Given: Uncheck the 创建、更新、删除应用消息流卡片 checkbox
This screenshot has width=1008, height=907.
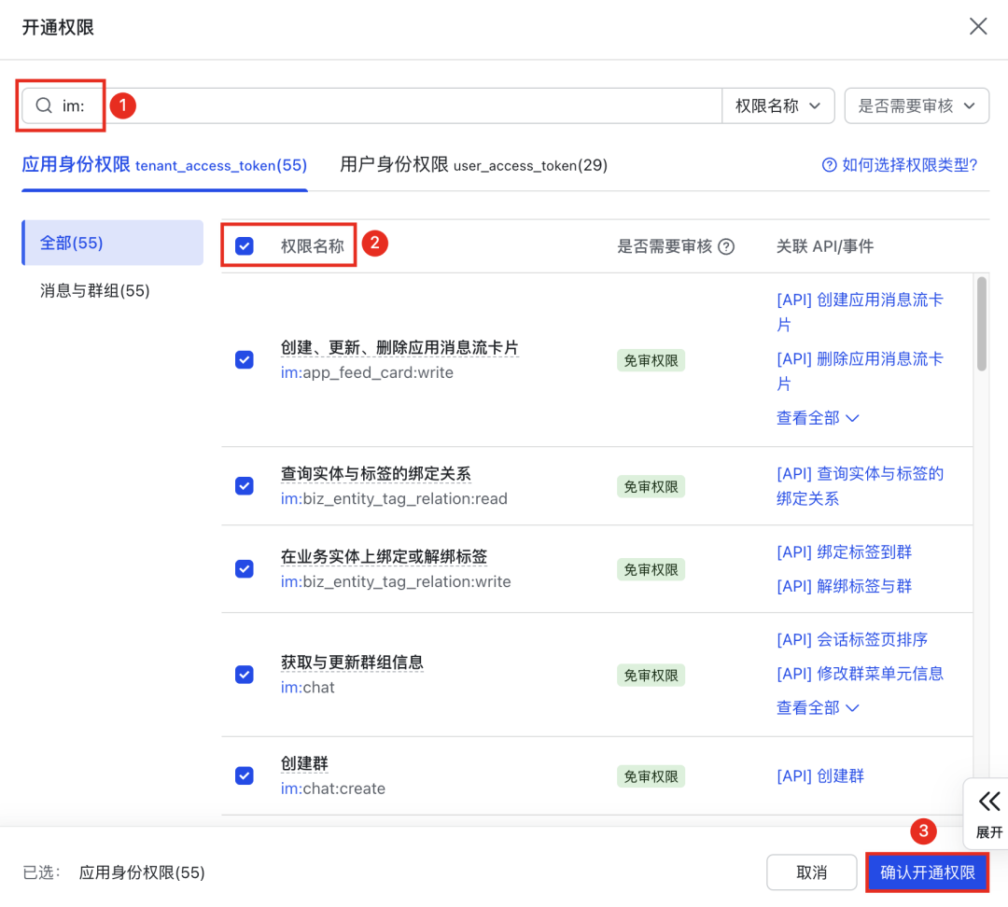Looking at the screenshot, I should coord(244,359).
